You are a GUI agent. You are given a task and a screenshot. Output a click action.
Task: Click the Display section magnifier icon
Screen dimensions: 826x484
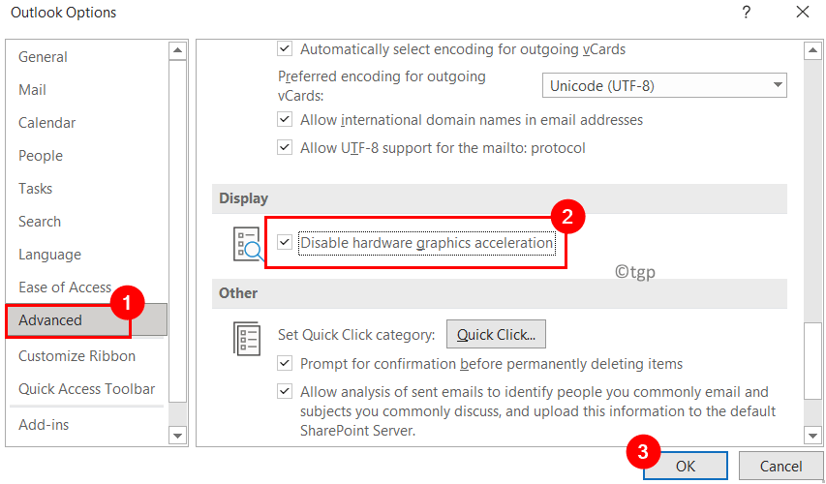[248, 244]
